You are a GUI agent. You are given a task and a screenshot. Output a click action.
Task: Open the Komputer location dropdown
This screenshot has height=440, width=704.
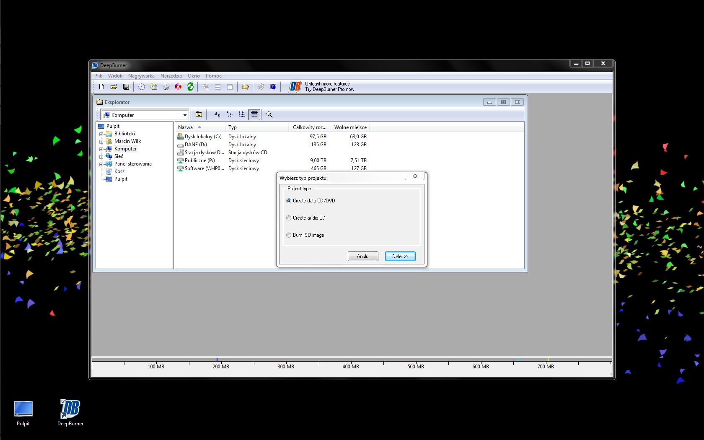(185, 115)
